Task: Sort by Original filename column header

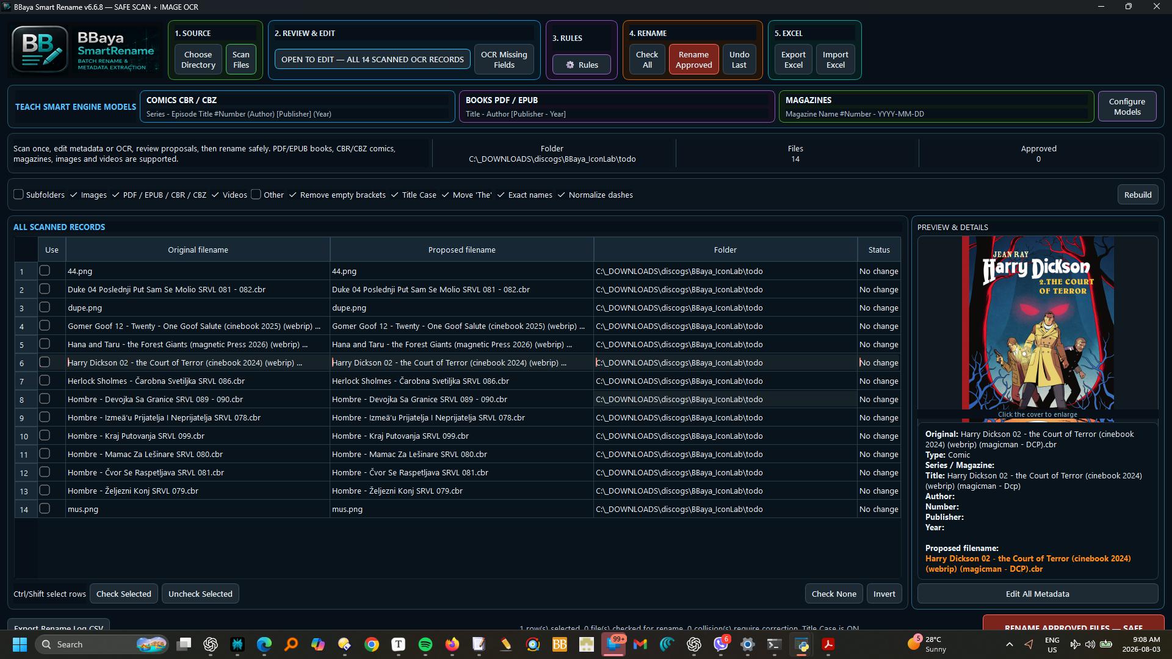Action: (x=198, y=250)
